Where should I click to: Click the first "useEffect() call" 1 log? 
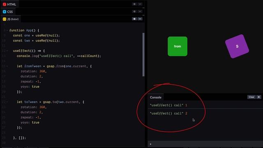(168, 105)
